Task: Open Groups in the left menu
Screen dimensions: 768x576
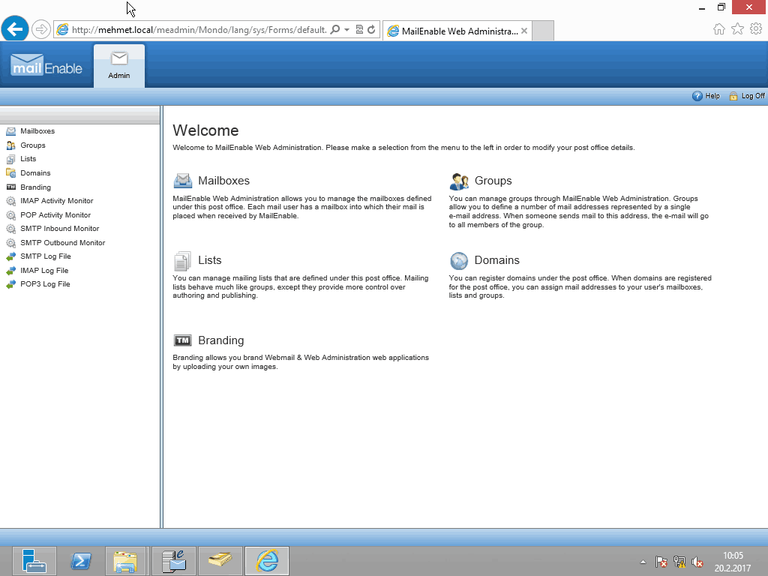Action: [x=33, y=145]
